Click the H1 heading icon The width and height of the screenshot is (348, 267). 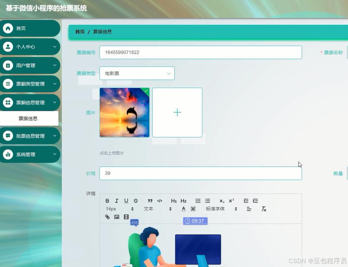(174, 201)
